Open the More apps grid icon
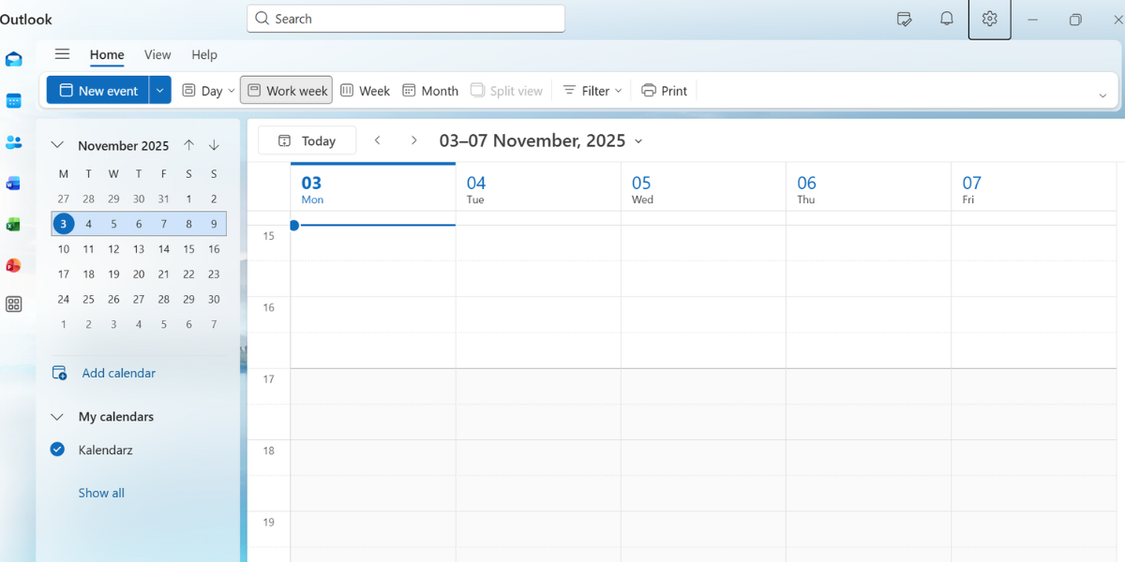1125x562 pixels. coord(13,303)
